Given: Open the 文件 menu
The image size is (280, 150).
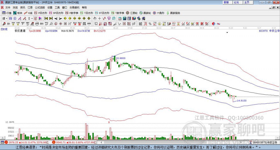Looking at the screenshot, I should [x=8, y=7].
